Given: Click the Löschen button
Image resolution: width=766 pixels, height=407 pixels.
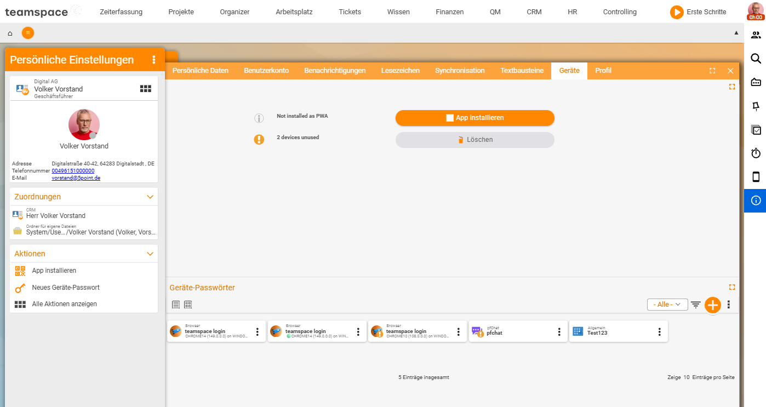Looking at the screenshot, I should 475,140.
